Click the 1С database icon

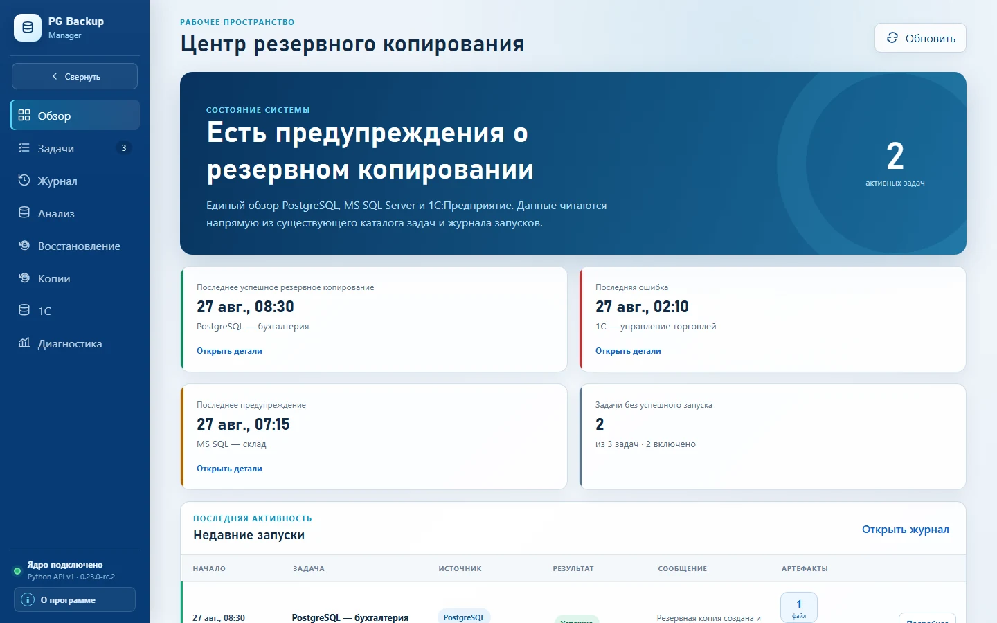tap(24, 310)
